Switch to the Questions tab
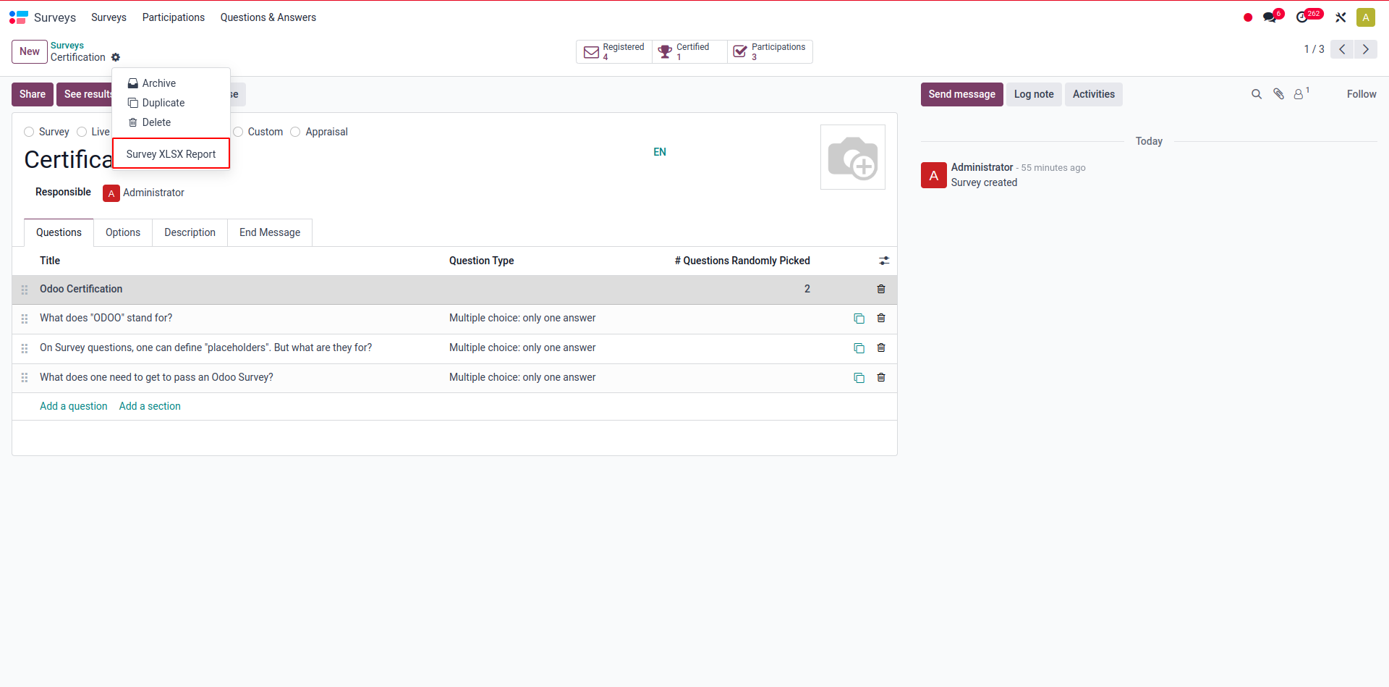Image resolution: width=1389 pixels, height=687 pixels. point(59,232)
